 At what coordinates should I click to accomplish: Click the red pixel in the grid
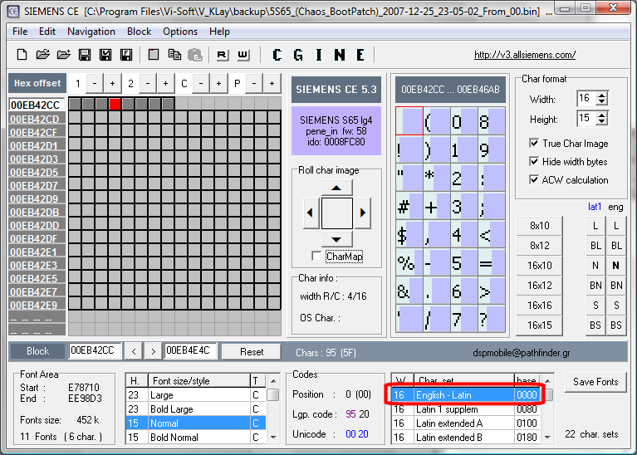115,104
